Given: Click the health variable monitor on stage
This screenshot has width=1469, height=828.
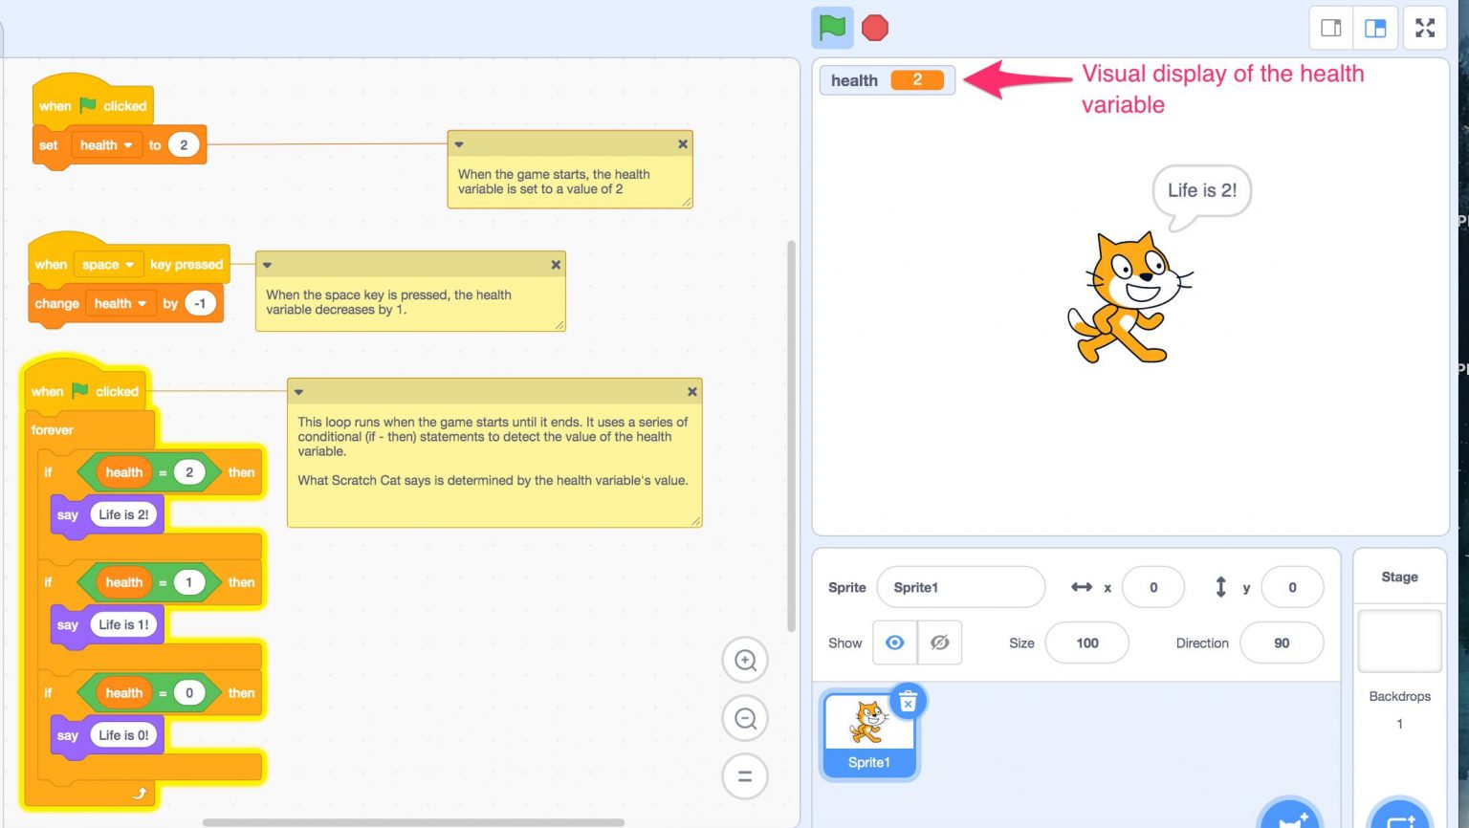Looking at the screenshot, I should coord(888,80).
